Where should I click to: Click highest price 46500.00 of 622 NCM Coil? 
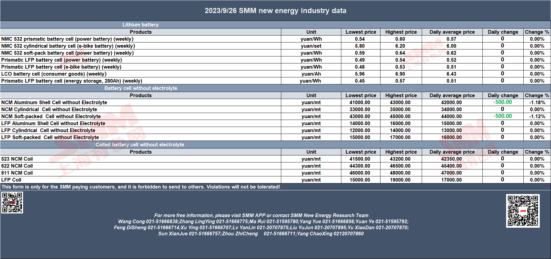click(x=400, y=166)
